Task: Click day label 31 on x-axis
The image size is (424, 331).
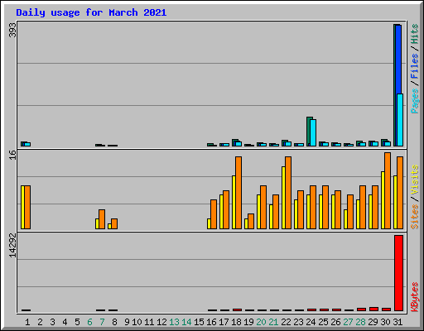Action: [x=397, y=322]
